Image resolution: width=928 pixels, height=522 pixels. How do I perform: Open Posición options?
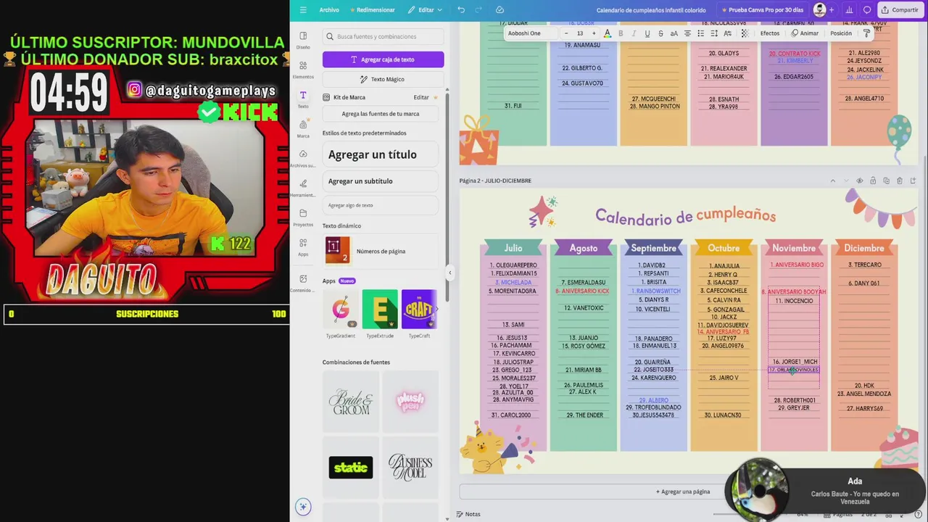841,33
